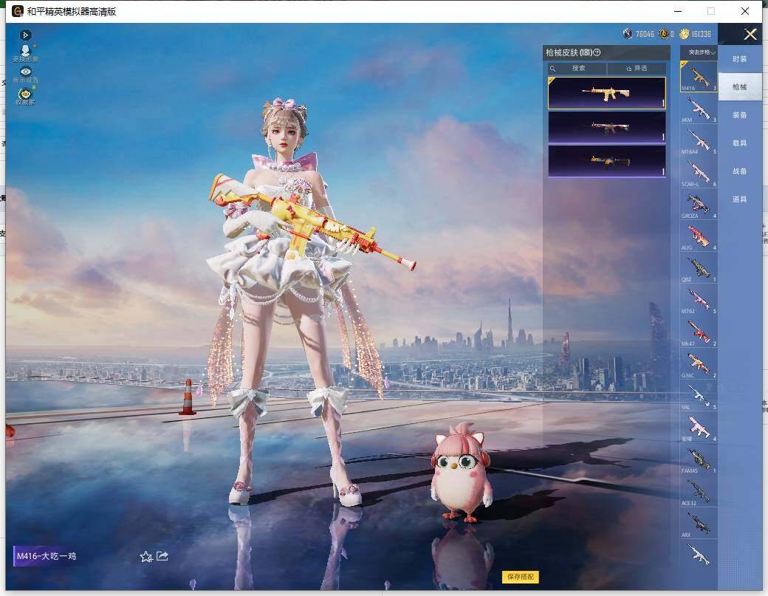Switch to the 装备 tab
This screenshot has height=596, width=768.
(x=740, y=115)
